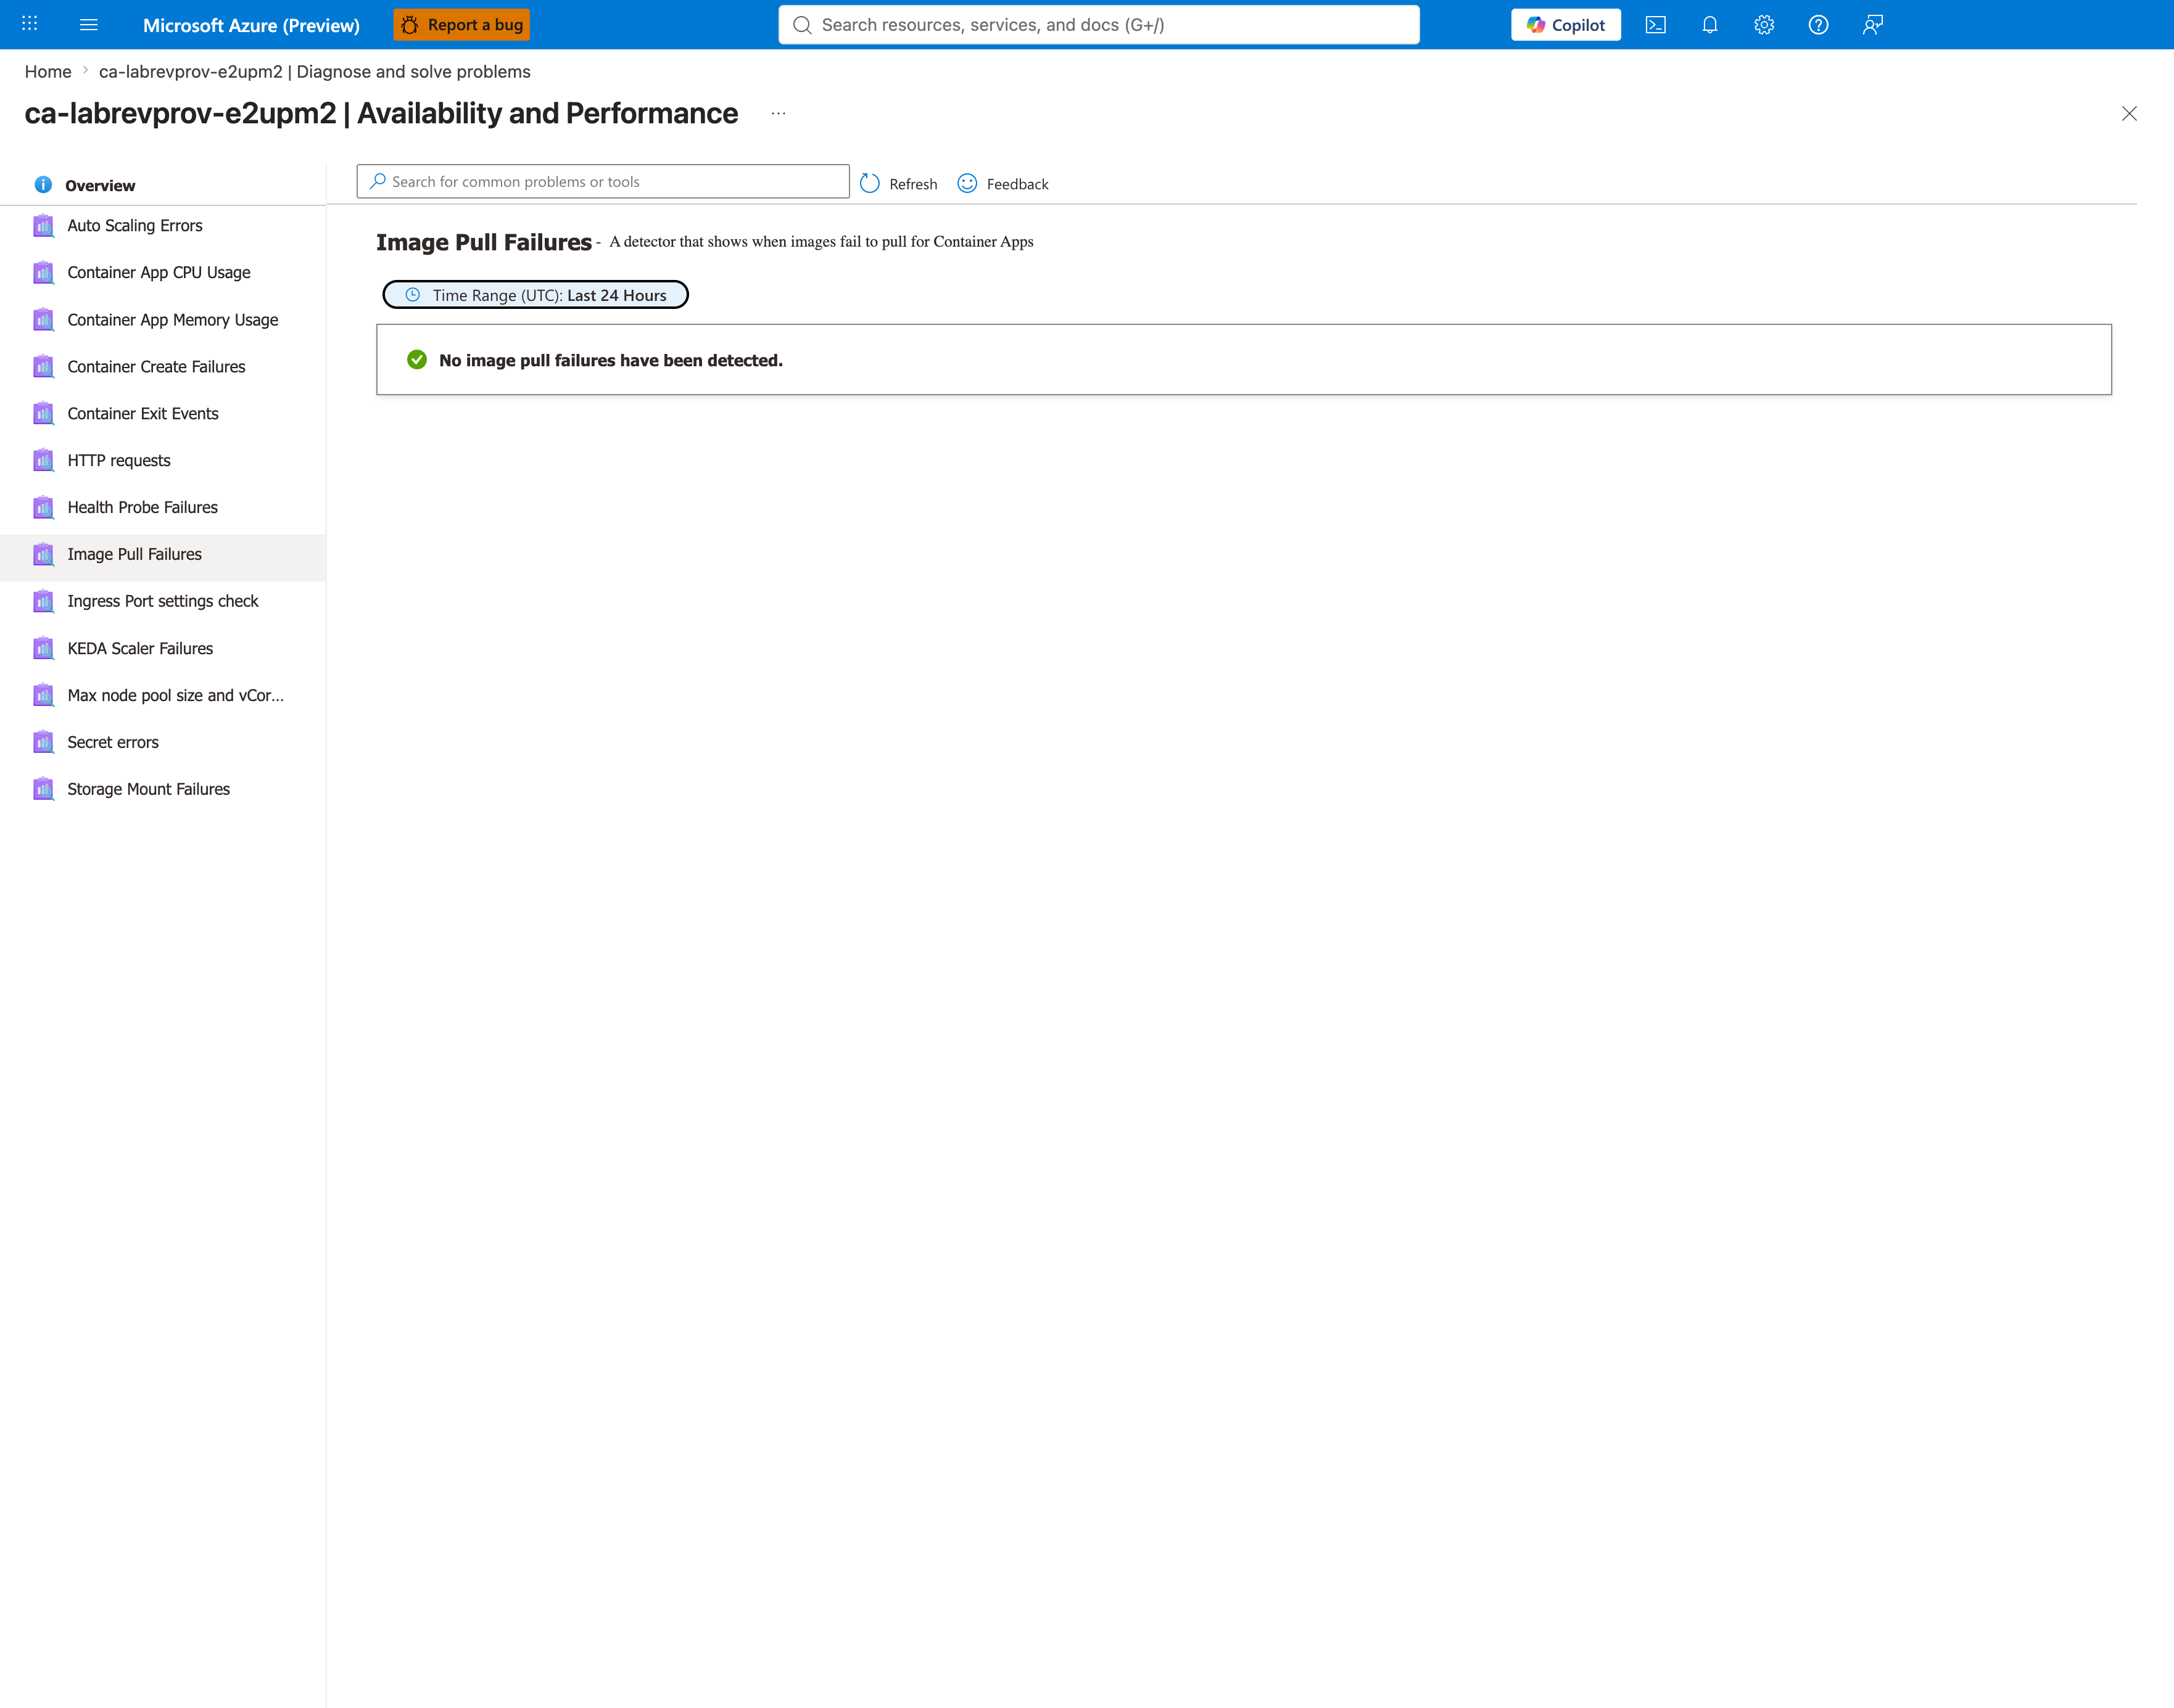
Task: Click the Refresh circular arrow icon
Action: (869, 183)
